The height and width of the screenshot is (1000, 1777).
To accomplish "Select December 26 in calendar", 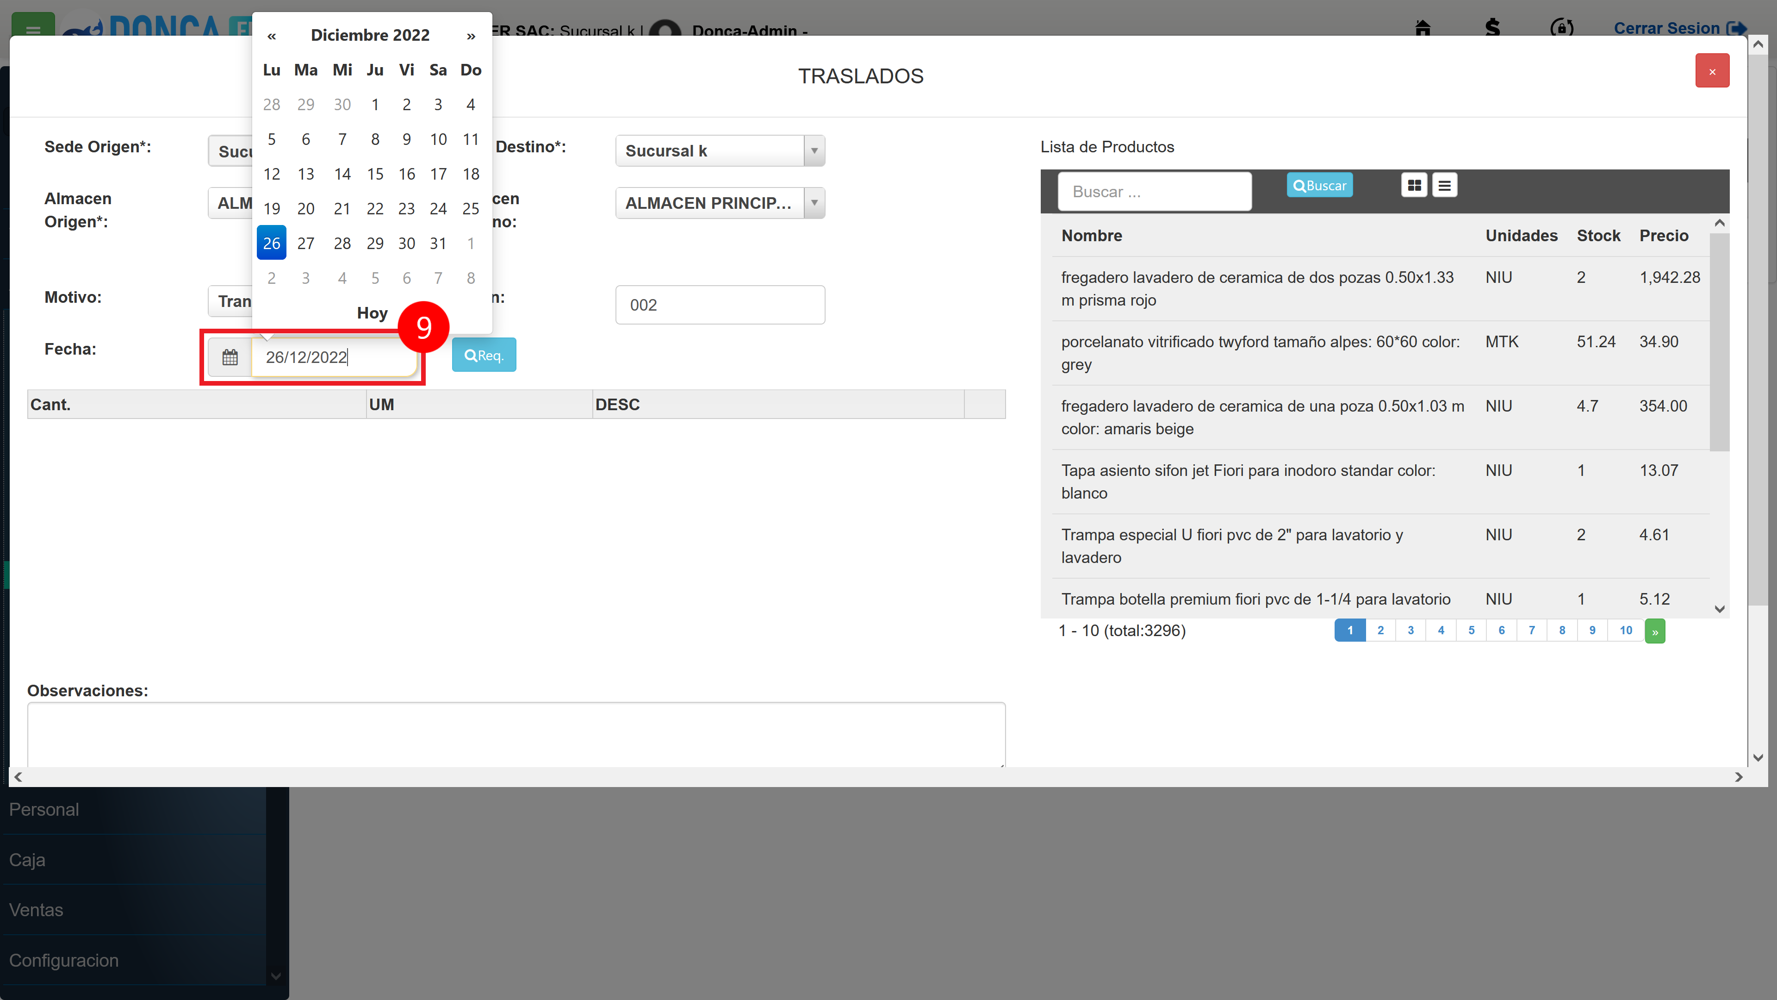I will coord(271,243).
